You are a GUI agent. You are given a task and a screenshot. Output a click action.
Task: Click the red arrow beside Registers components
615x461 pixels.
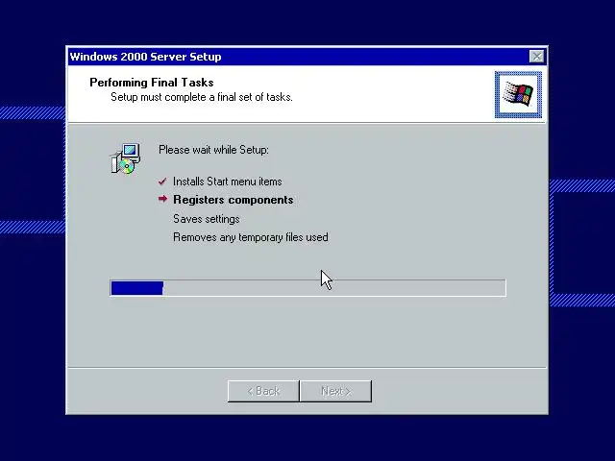coord(162,199)
